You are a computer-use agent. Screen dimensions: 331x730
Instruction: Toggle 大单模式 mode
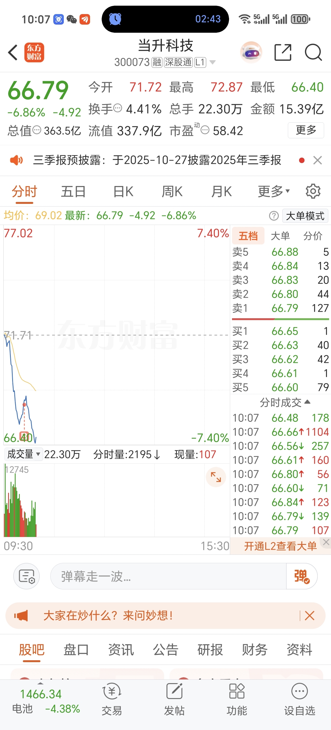[305, 216]
